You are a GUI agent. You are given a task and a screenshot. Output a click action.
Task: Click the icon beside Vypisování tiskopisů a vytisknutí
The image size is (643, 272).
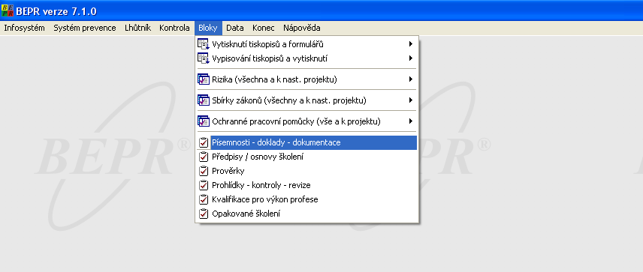204,58
